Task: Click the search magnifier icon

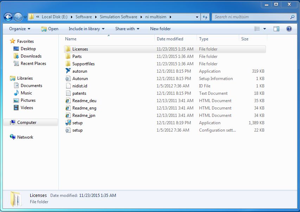Action: (x=292, y=17)
